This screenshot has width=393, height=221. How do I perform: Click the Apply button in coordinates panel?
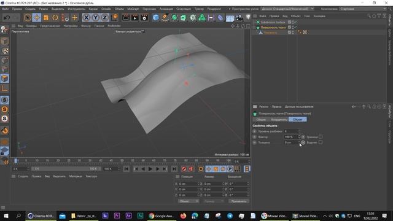tap(239, 201)
